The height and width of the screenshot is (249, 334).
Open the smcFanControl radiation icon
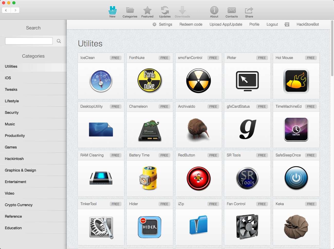199,81
